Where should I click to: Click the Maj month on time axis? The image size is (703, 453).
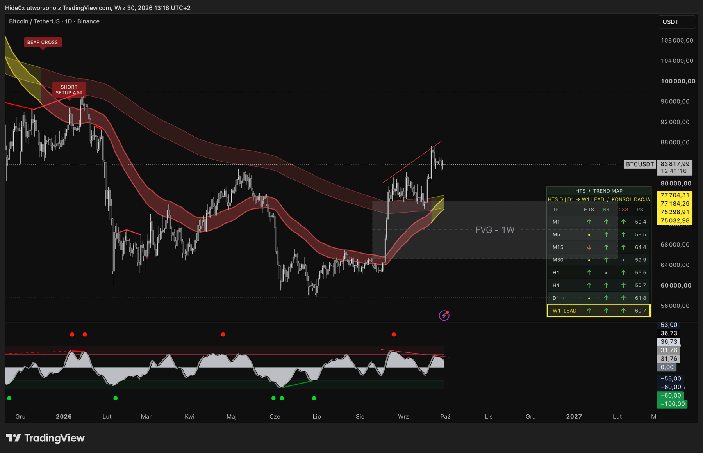pyautogui.click(x=232, y=417)
